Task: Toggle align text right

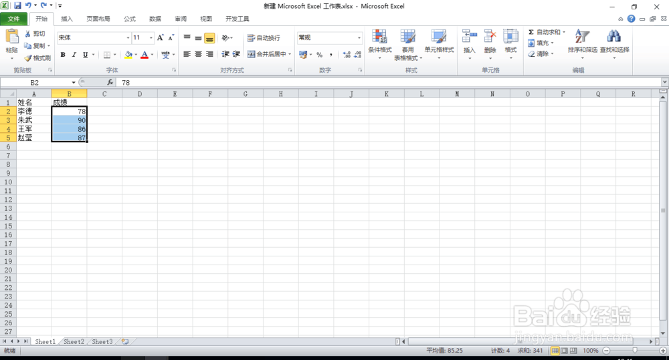Action: coord(209,54)
